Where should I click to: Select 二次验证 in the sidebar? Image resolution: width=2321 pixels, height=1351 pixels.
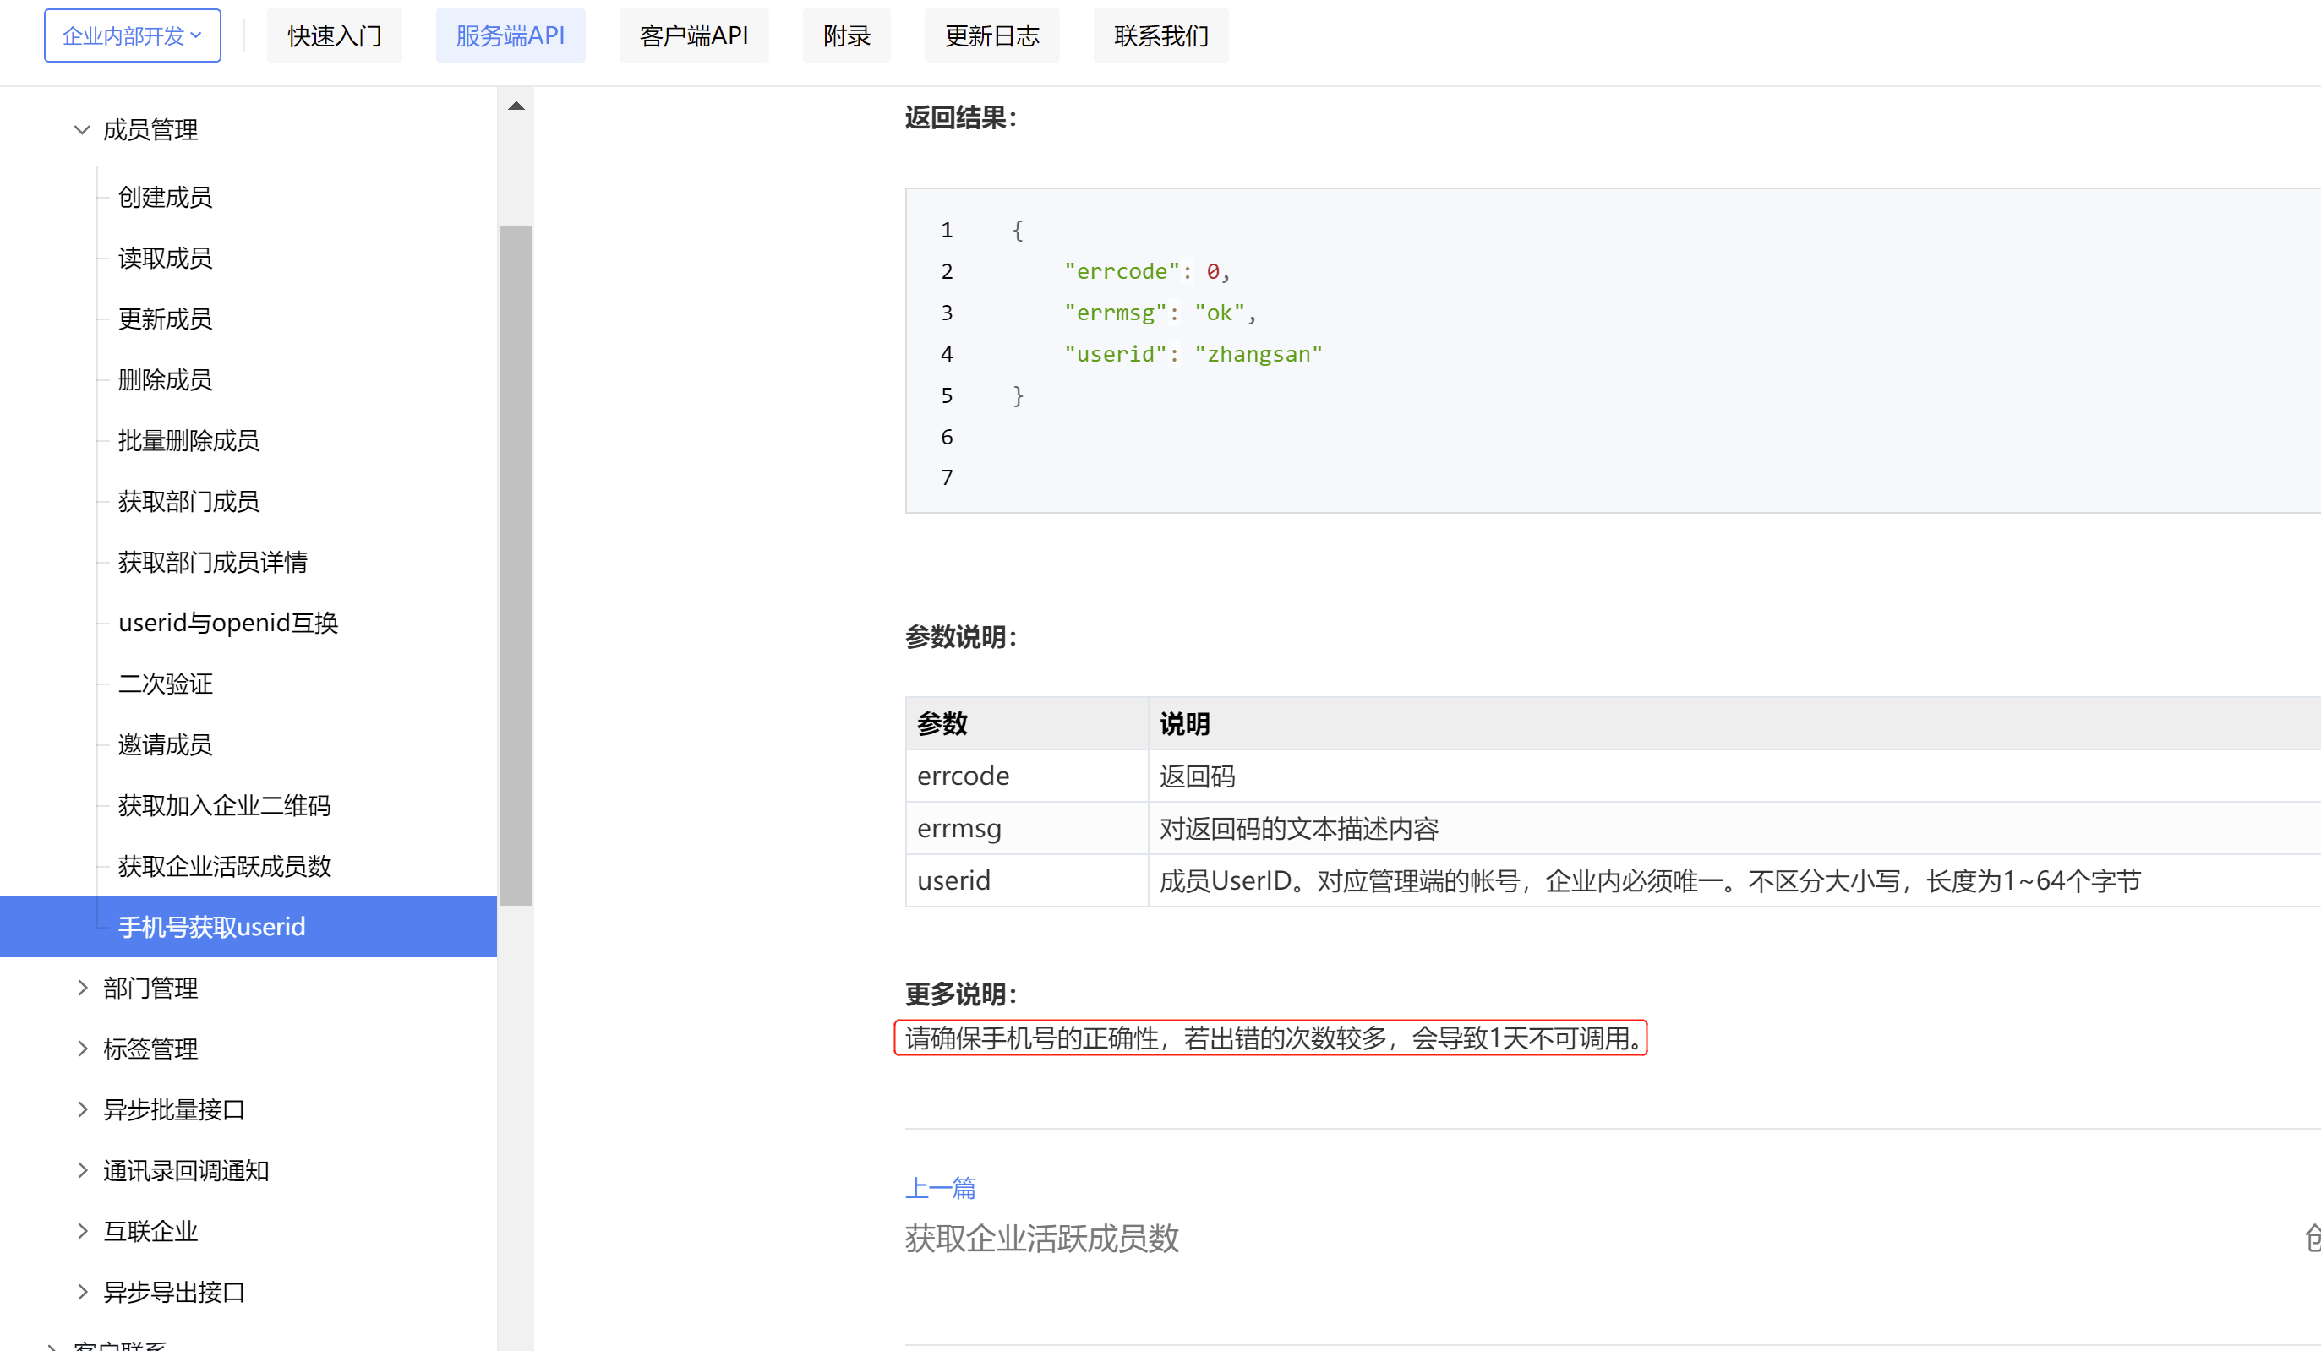(x=165, y=684)
